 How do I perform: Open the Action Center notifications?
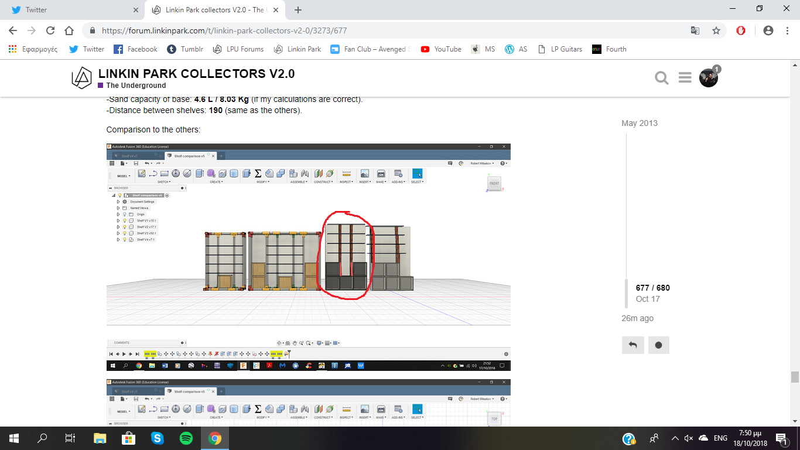pyautogui.click(x=781, y=438)
